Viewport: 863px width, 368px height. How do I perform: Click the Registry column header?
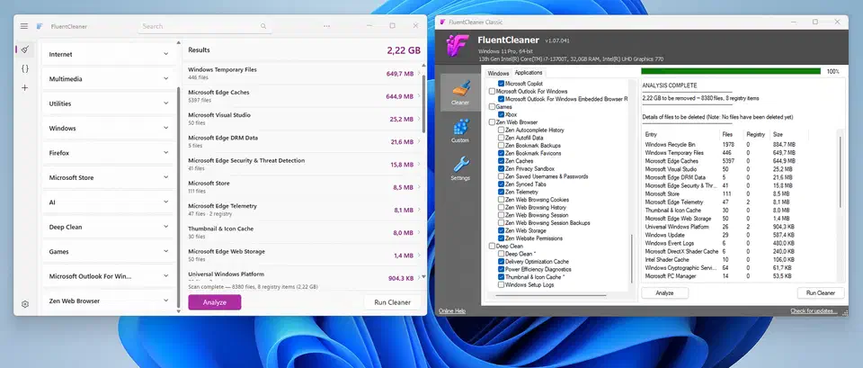click(x=757, y=134)
